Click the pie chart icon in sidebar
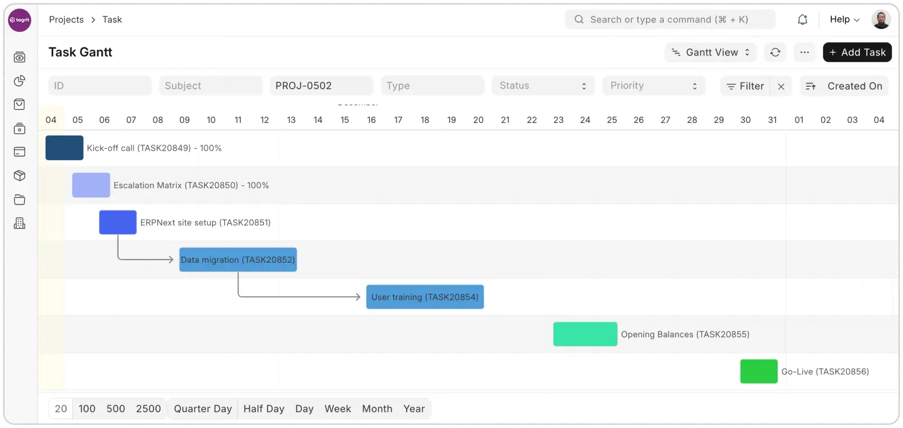This screenshot has width=903, height=428. click(x=20, y=81)
